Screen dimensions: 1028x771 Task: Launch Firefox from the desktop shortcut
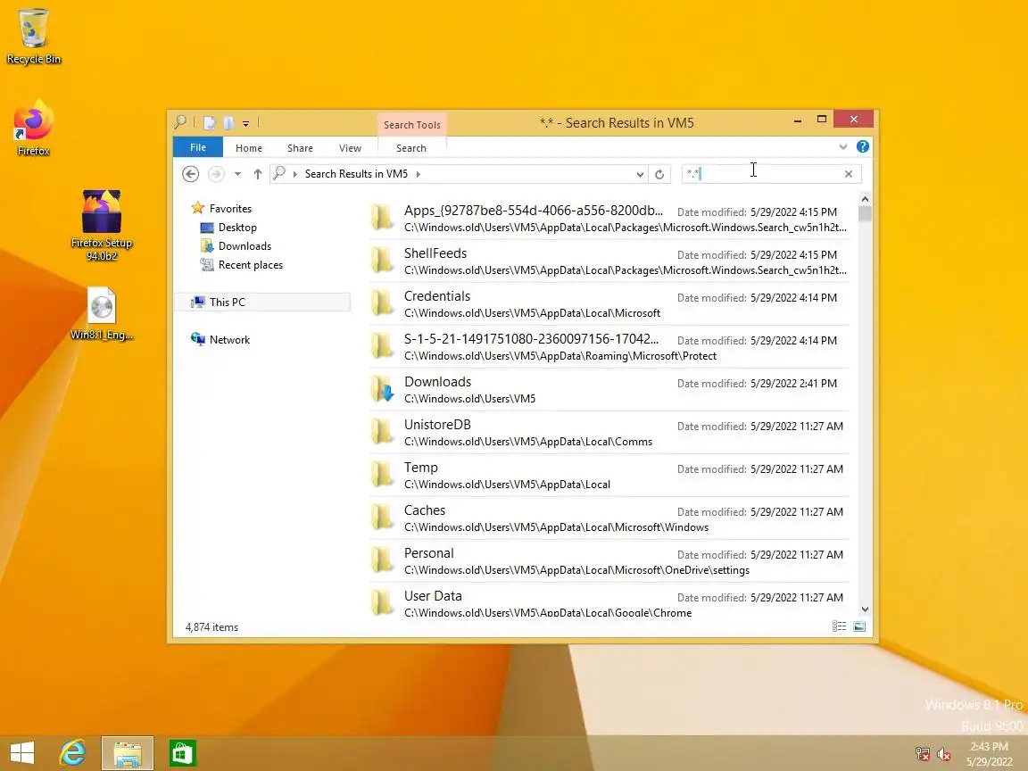[x=33, y=128]
